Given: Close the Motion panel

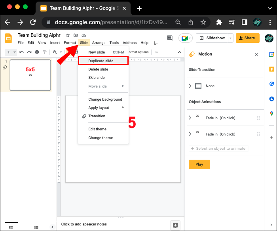Looking at the screenshot, I should coord(256,54).
